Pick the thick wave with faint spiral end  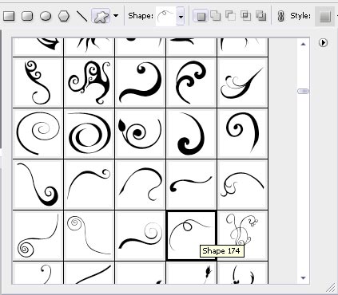click(140, 235)
